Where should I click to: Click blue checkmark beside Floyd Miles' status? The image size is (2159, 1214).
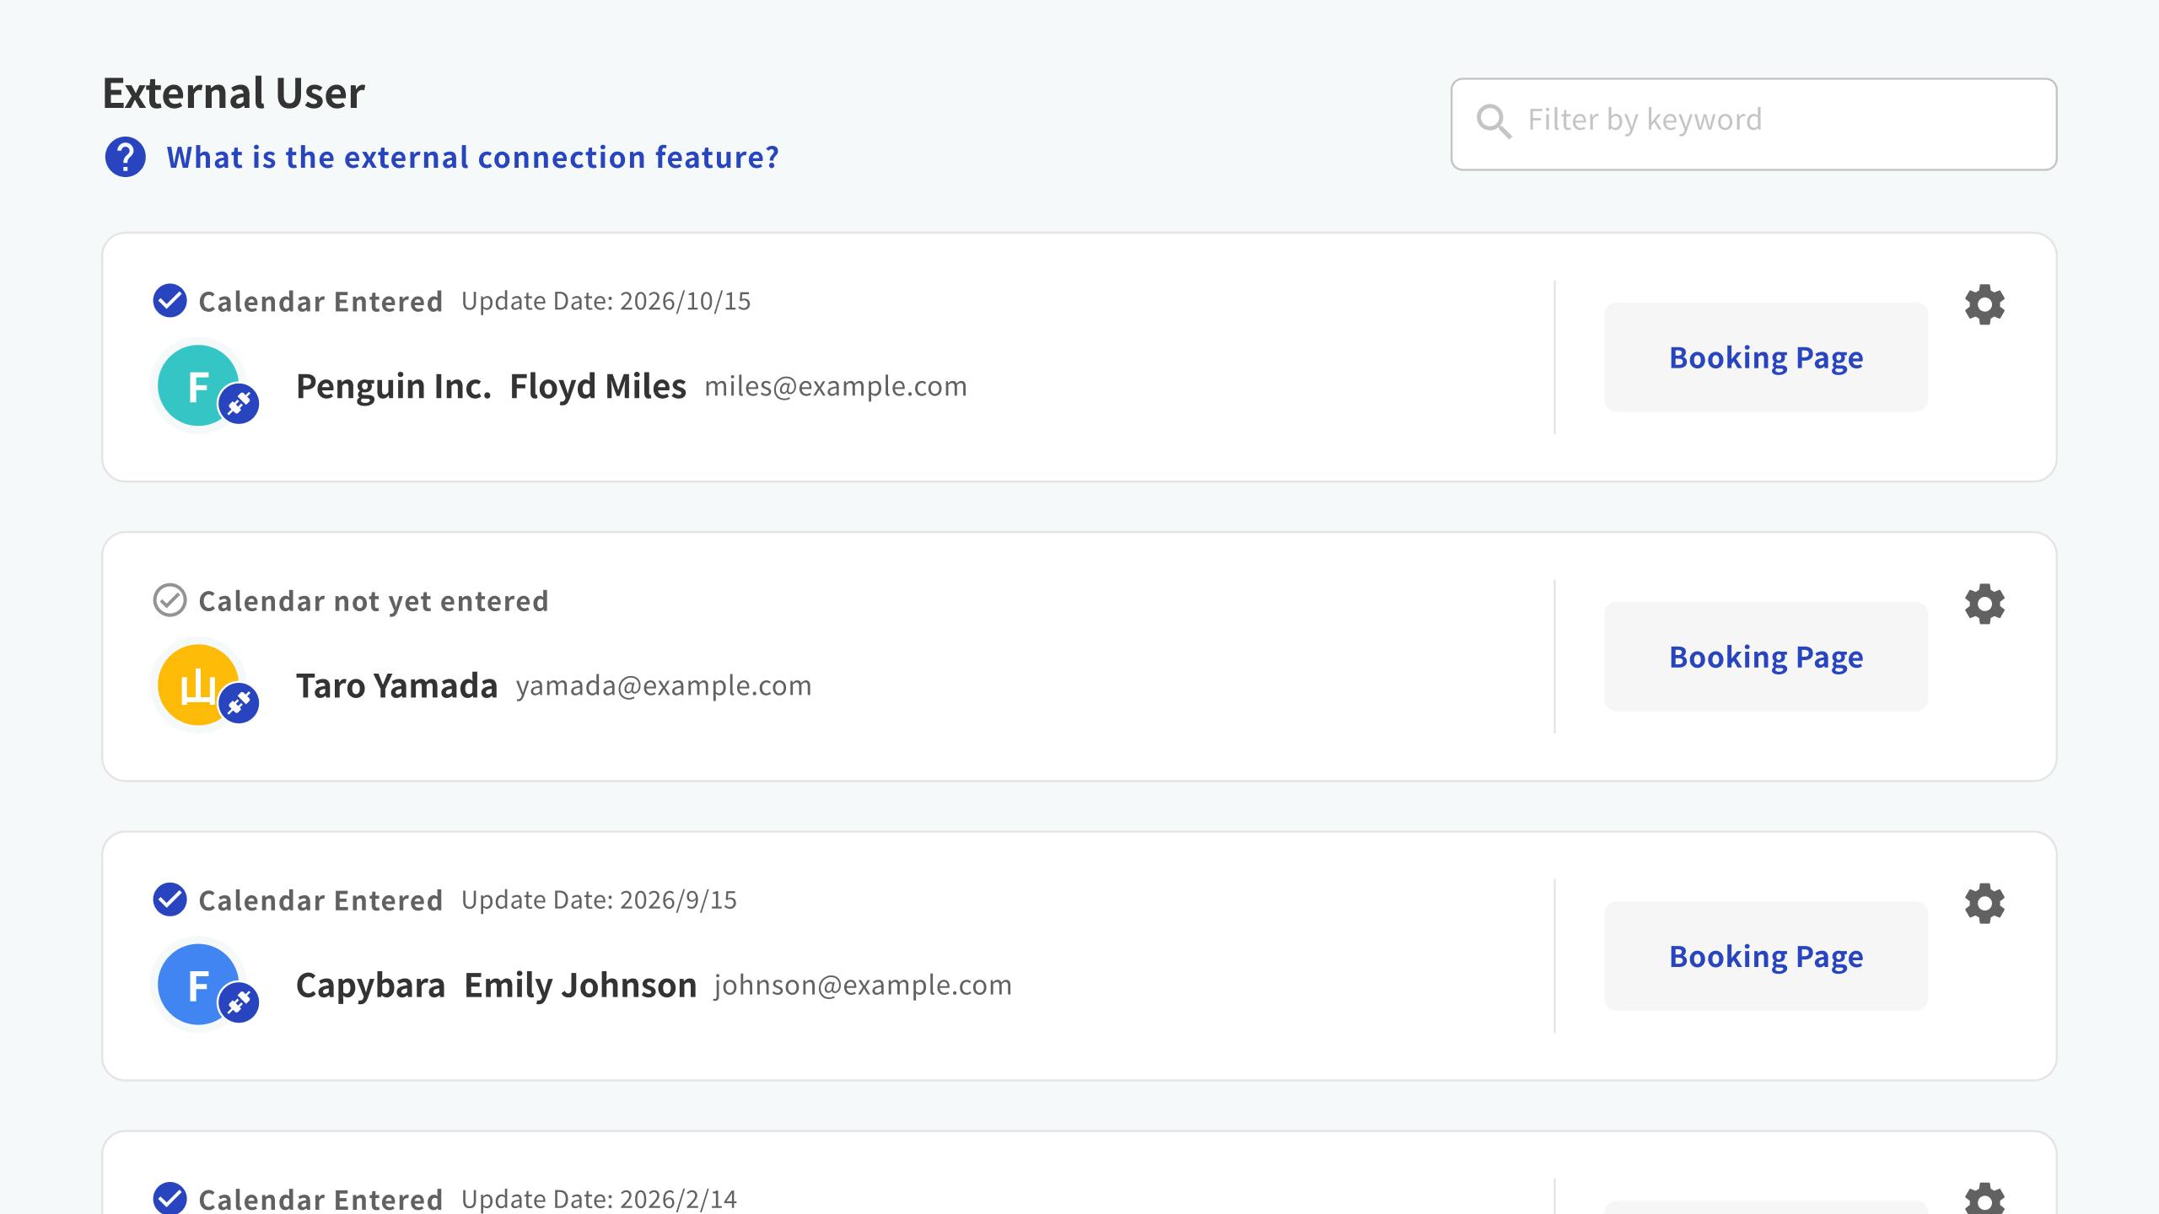(x=170, y=301)
